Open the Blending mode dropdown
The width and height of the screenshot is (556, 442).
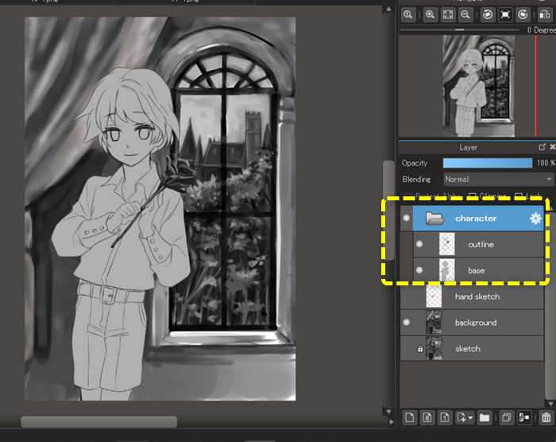pos(498,180)
